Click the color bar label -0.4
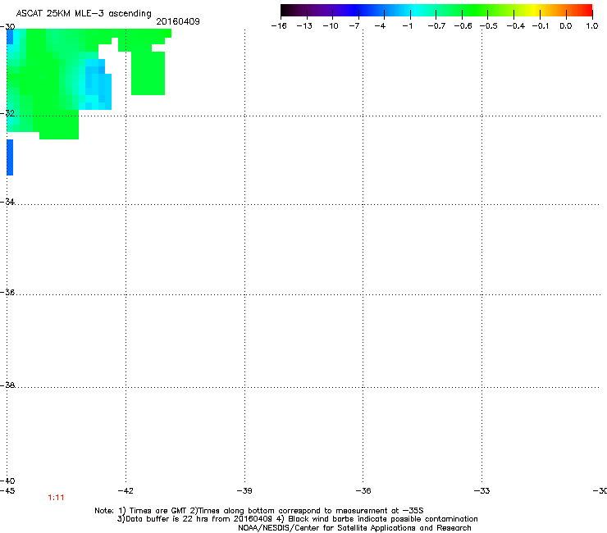 click(516, 26)
